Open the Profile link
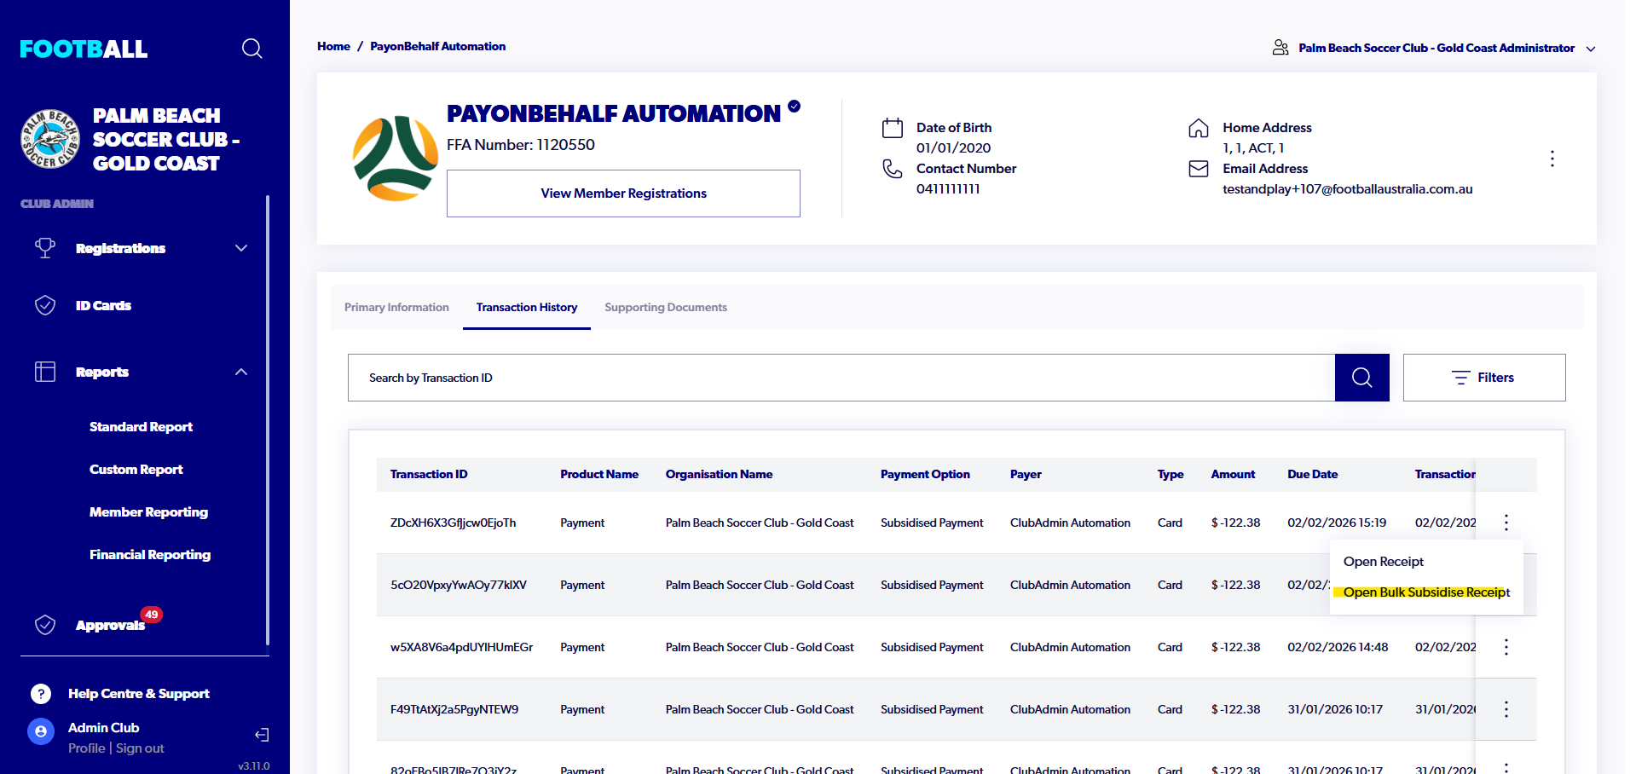The width and height of the screenshot is (1636, 774). pyautogui.click(x=87, y=748)
